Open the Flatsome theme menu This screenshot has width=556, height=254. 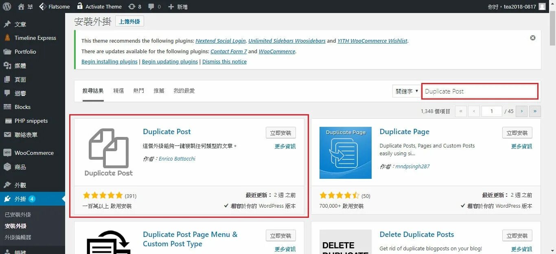click(x=55, y=7)
